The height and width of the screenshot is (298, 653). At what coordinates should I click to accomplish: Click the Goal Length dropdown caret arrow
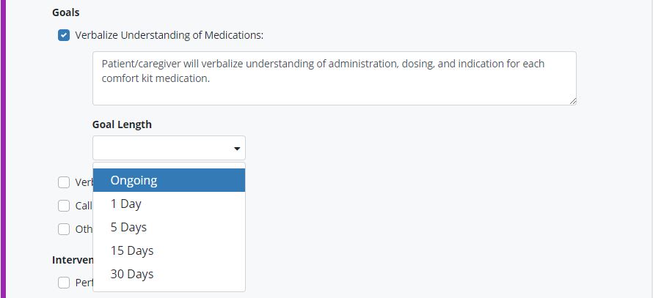237,149
